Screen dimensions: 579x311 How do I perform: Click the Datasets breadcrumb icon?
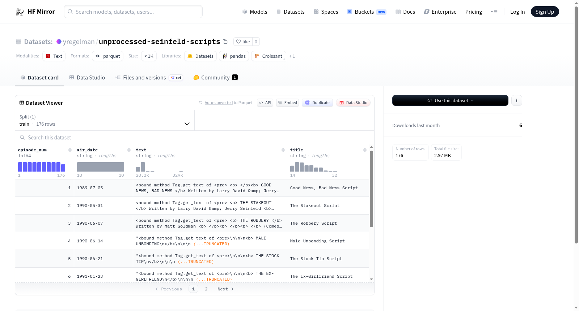coord(18,42)
